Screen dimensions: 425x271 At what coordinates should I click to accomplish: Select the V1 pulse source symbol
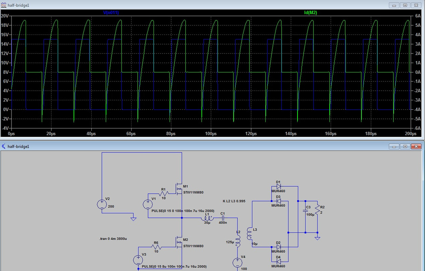tap(148, 204)
